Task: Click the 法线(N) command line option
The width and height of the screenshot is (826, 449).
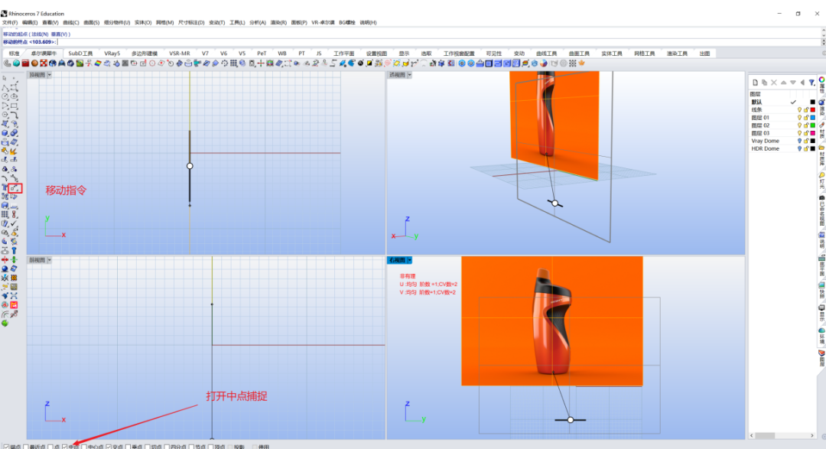Action: pyautogui.click(x=40, y=34)
